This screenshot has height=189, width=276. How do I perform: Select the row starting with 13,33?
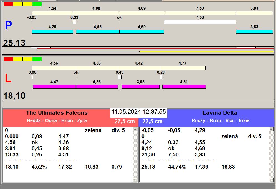click(x=68, y=155)
